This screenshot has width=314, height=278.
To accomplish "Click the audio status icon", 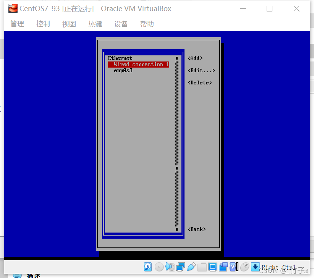I will [170, 267].
